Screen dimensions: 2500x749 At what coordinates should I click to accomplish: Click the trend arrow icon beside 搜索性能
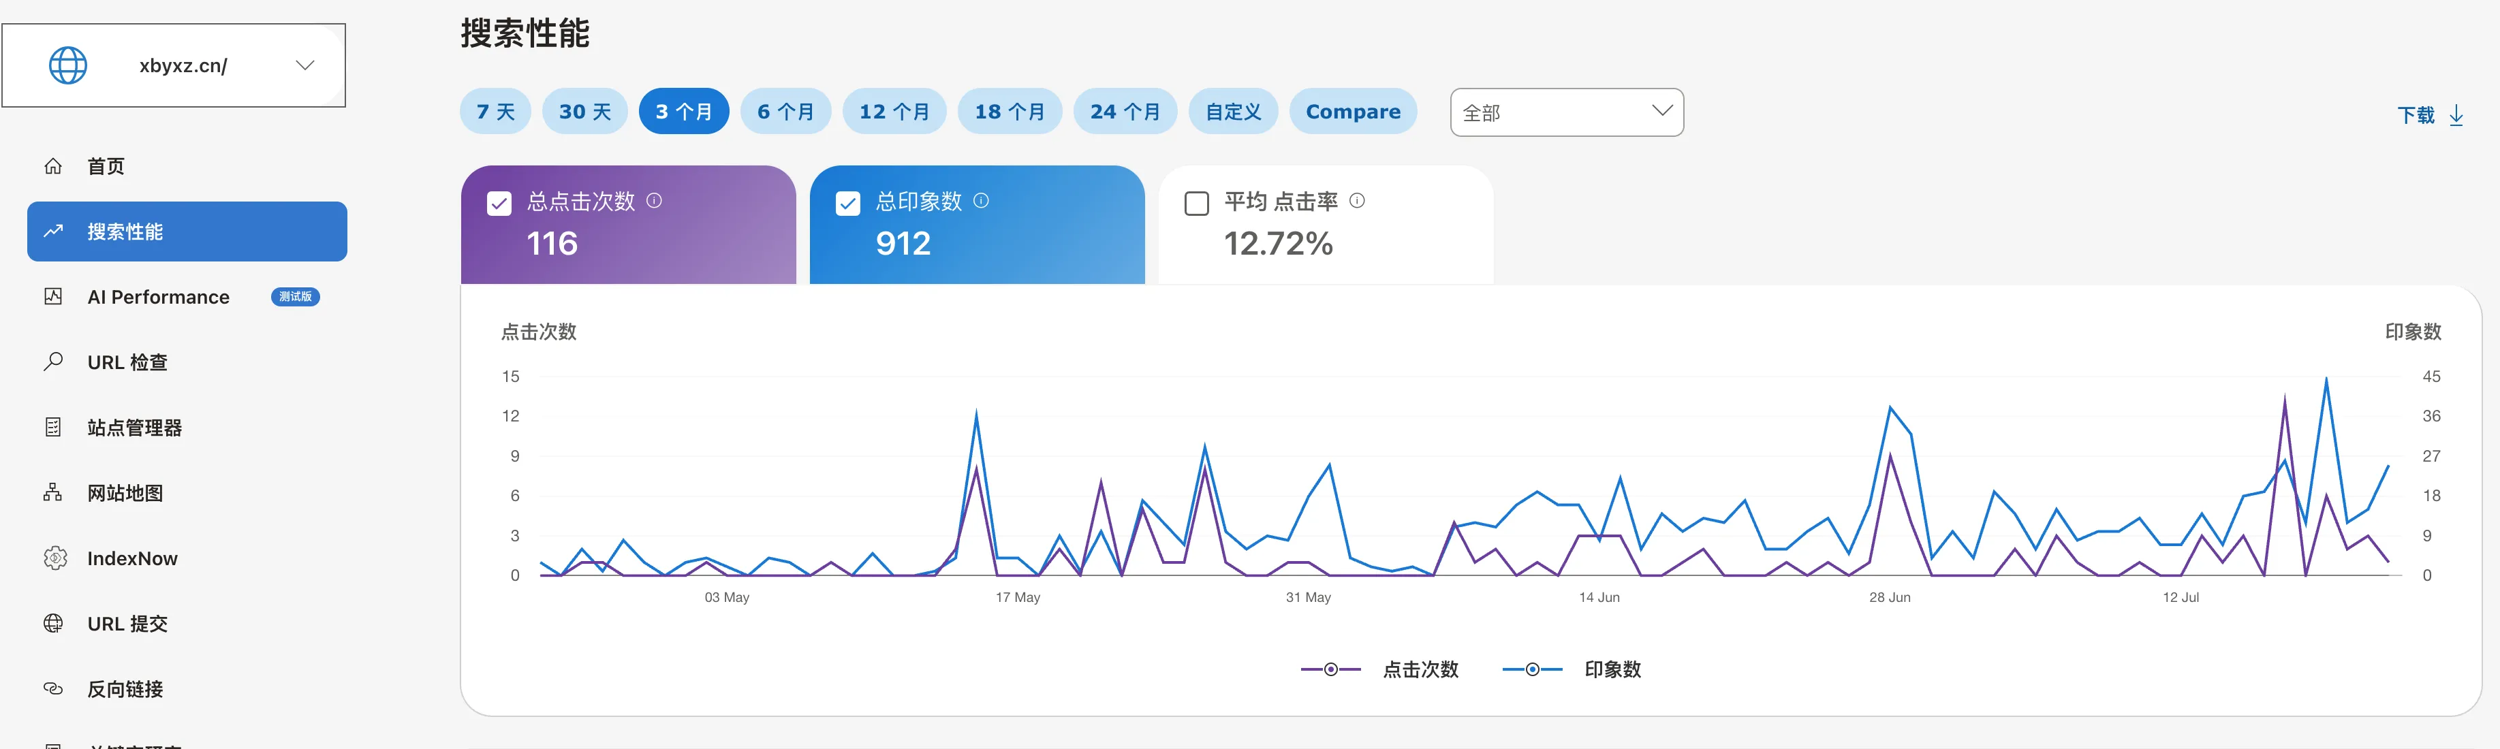(53, 231)
